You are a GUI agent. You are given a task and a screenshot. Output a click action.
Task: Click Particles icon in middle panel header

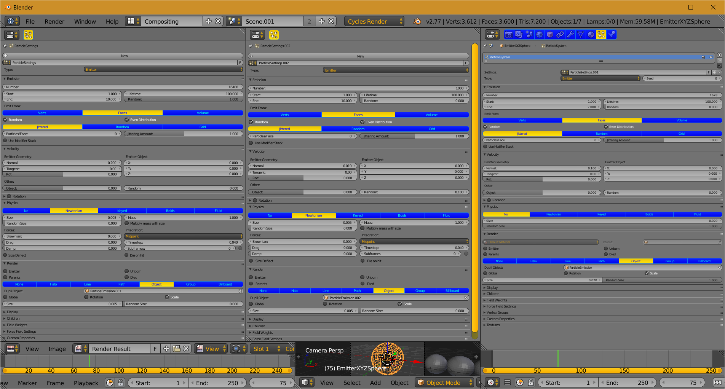pyautogui.click(x=274, y=35)
